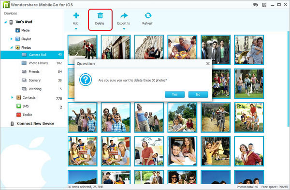Click the Toolkit toolbox icon

pos(19,115)
